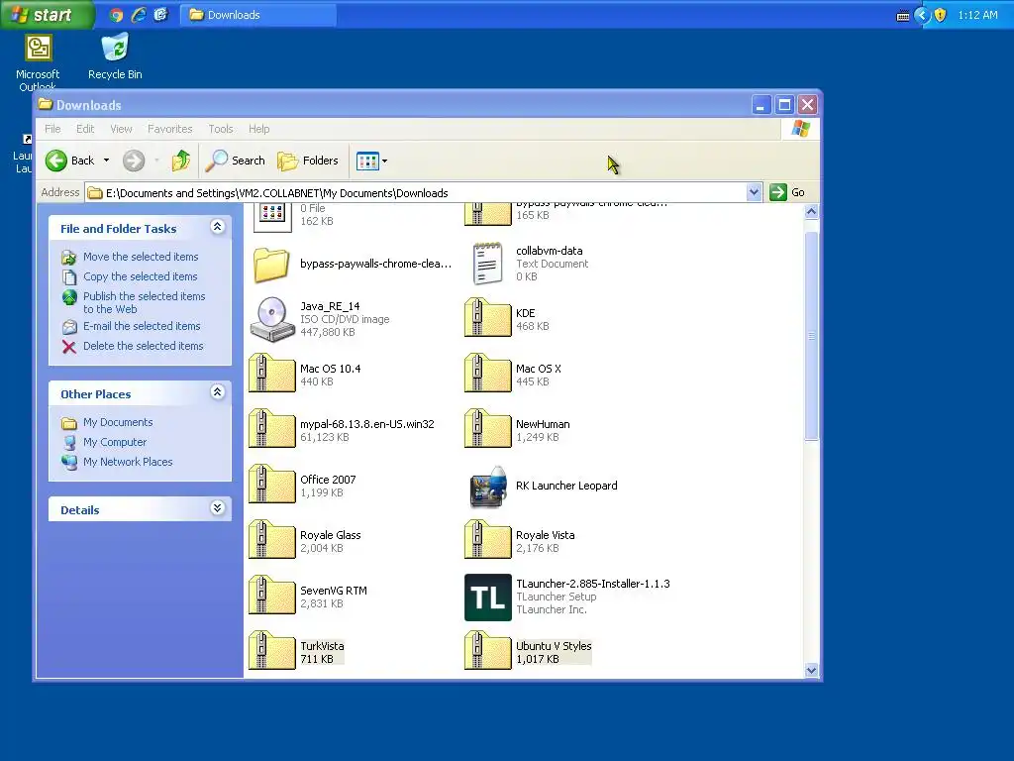
Task: Launch Chrome from Quick Launch
Action: 117,15
